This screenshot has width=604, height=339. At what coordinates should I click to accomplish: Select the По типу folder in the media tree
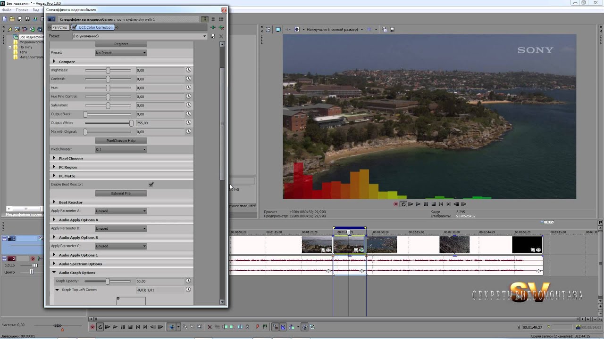(26, 47)
